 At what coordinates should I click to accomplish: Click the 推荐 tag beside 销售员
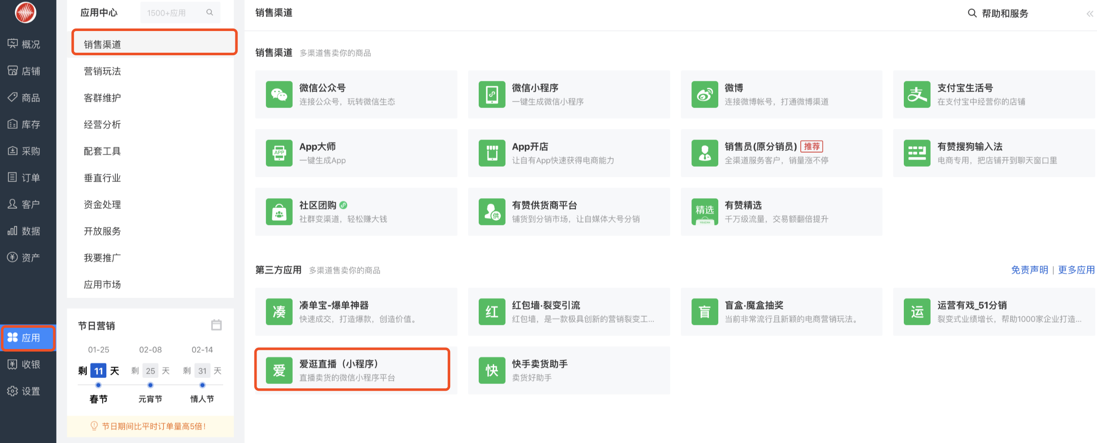(811, 146)
